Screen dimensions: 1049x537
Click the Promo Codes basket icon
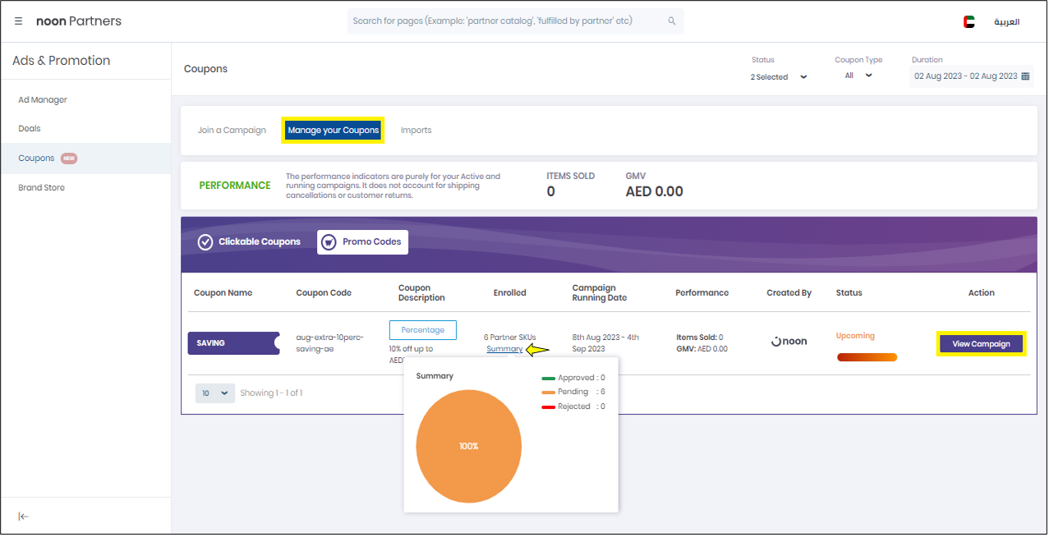(329, 242)
